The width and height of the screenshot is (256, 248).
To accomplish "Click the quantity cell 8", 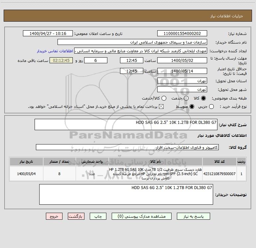I will point(59,174).
